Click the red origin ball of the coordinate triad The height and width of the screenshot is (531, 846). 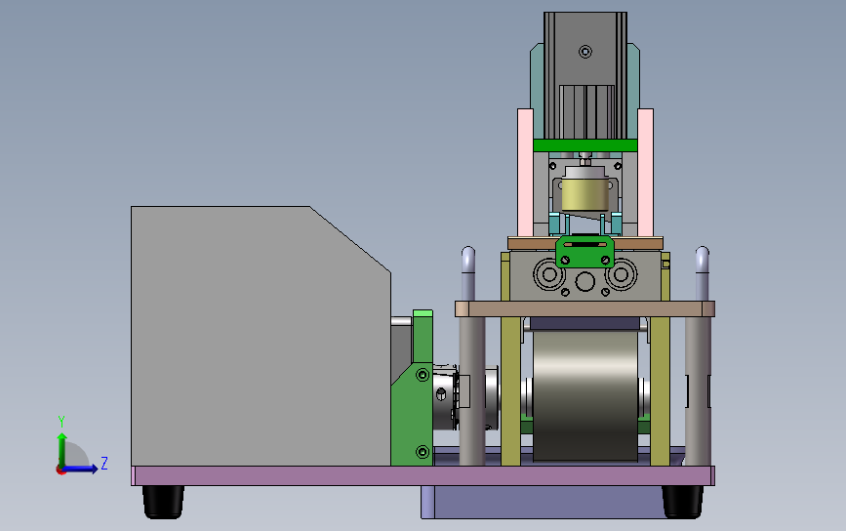(60, 470)
